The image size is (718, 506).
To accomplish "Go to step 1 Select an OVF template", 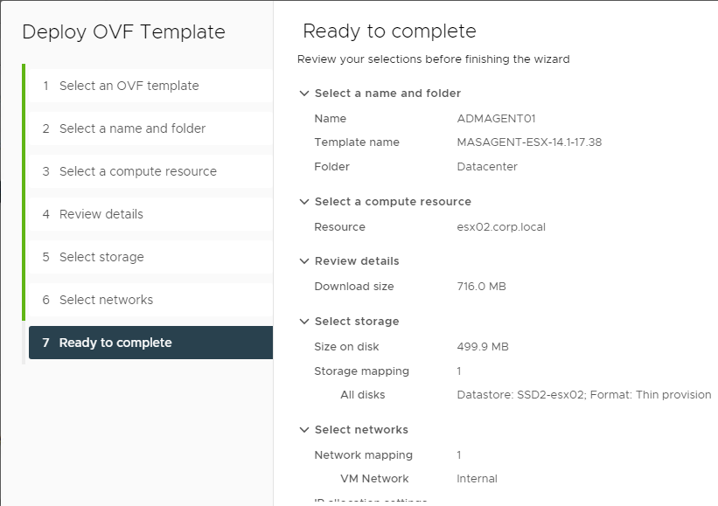I will pyautogui.click(x=150, y=86).
